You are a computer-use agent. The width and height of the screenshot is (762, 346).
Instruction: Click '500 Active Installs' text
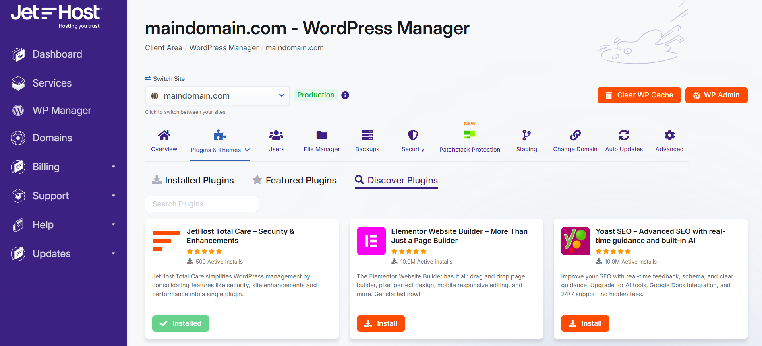coord(219,262)
